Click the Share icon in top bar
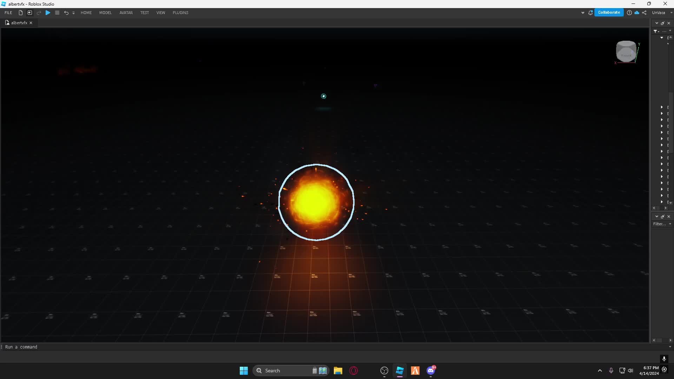The height and width of the screenshot is (379, 674). tap(644, 13)
